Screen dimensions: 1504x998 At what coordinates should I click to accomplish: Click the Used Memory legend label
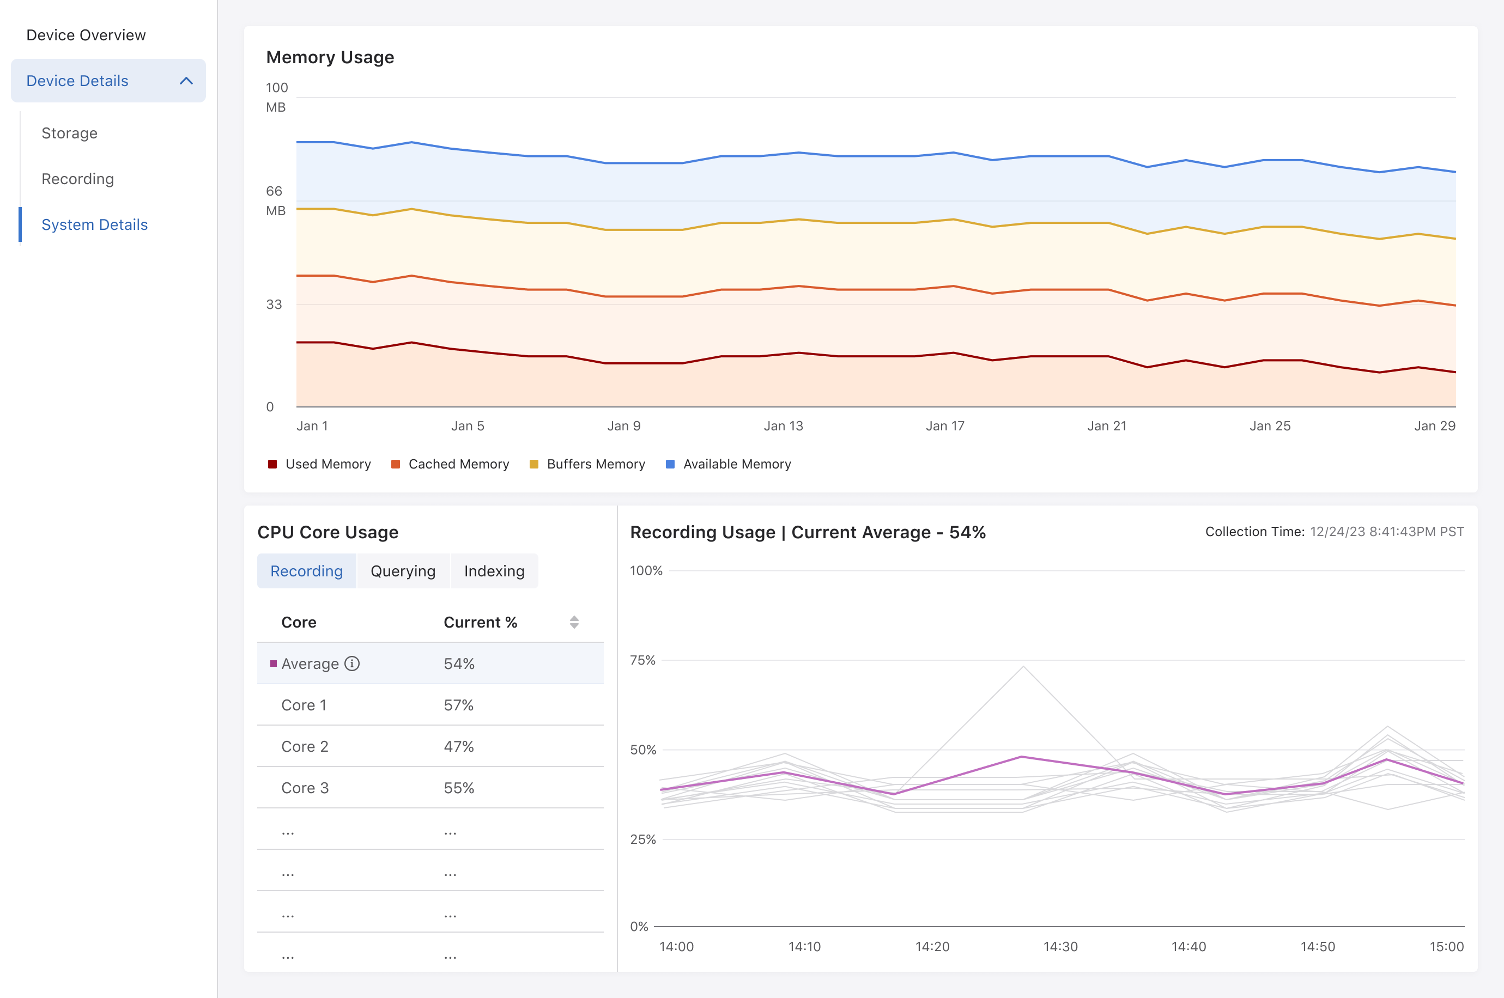pyautogui.click(x=328, y=464)
